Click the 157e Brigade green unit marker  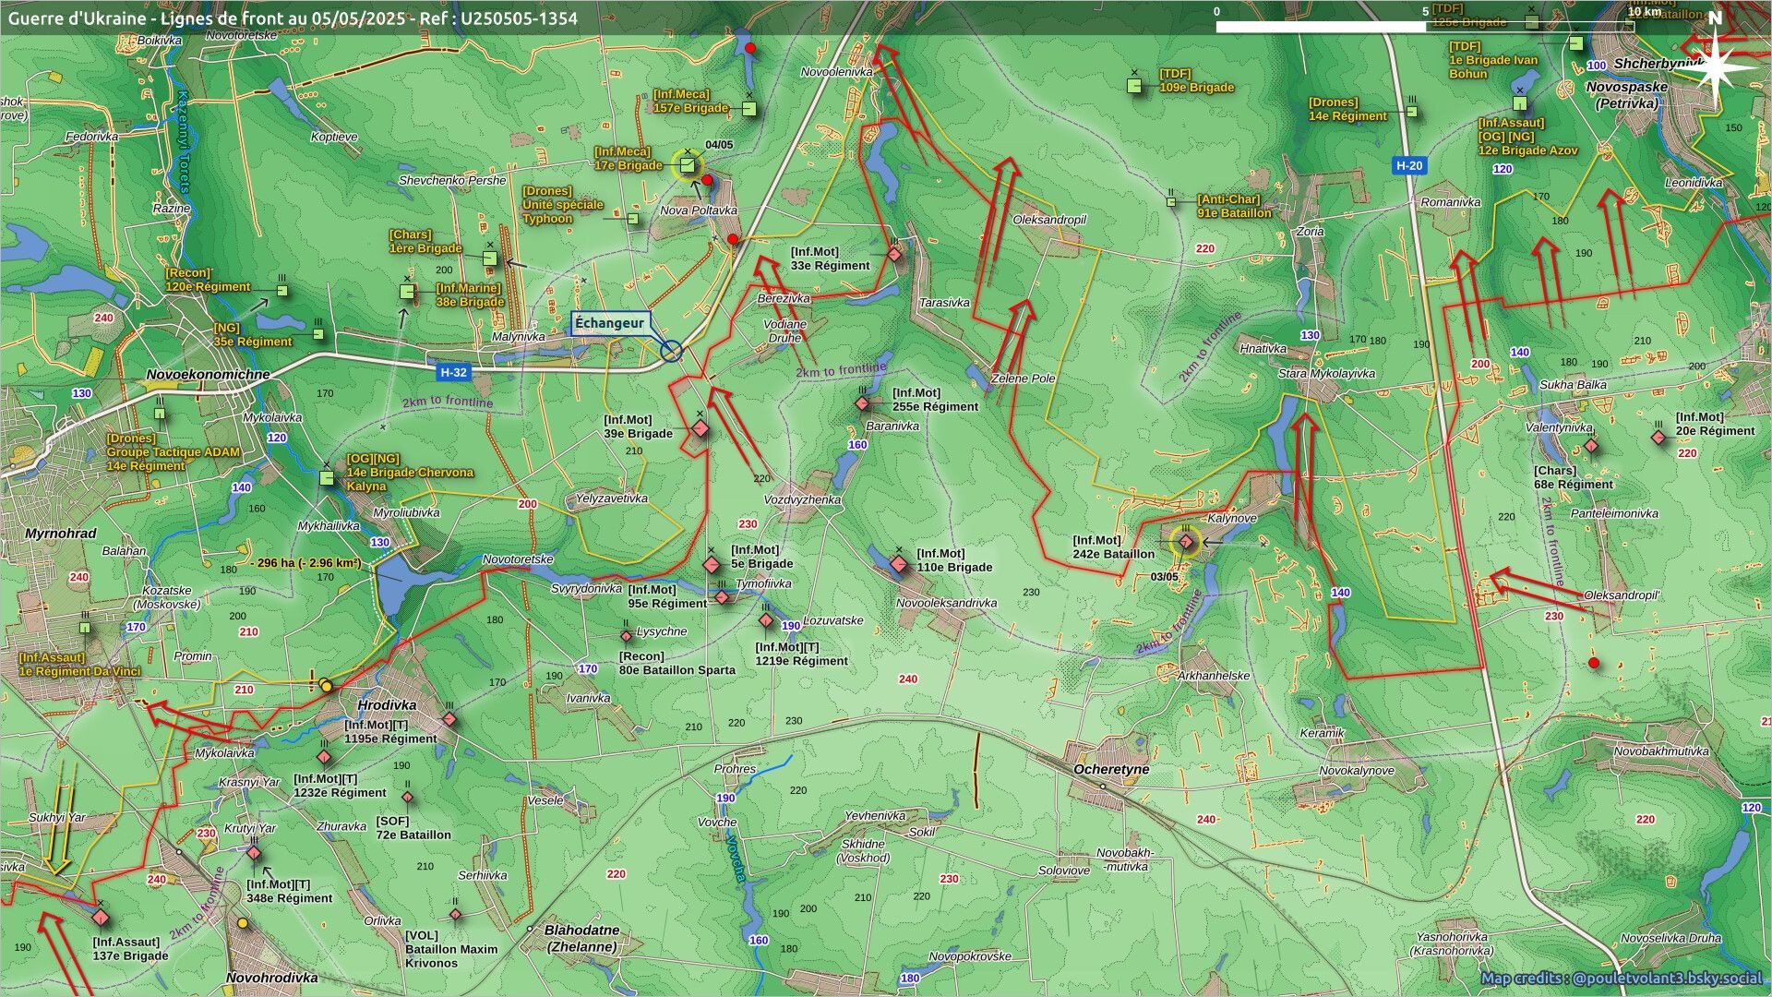pos(749,109)
